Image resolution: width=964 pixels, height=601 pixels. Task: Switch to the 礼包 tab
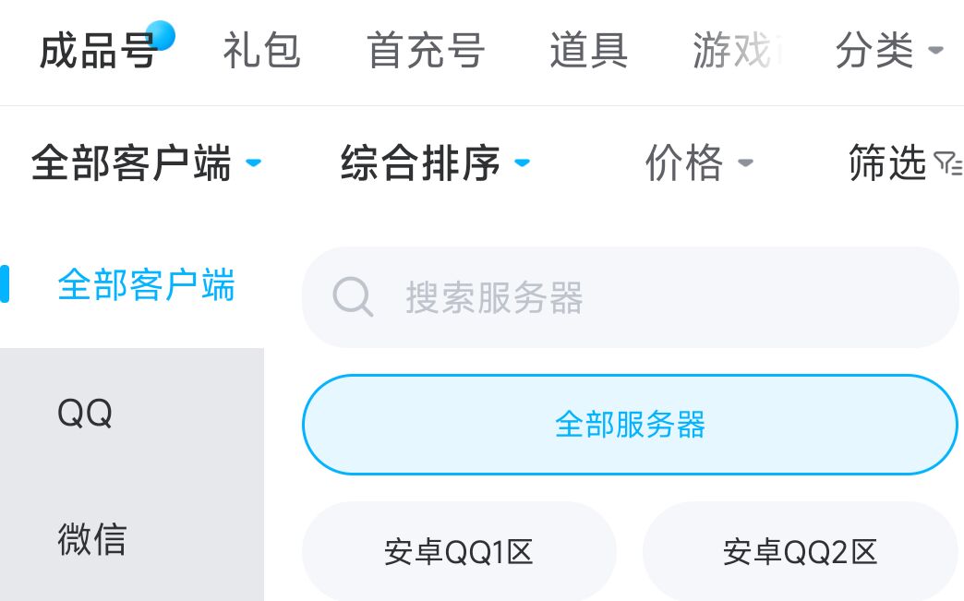coord(261,51)
